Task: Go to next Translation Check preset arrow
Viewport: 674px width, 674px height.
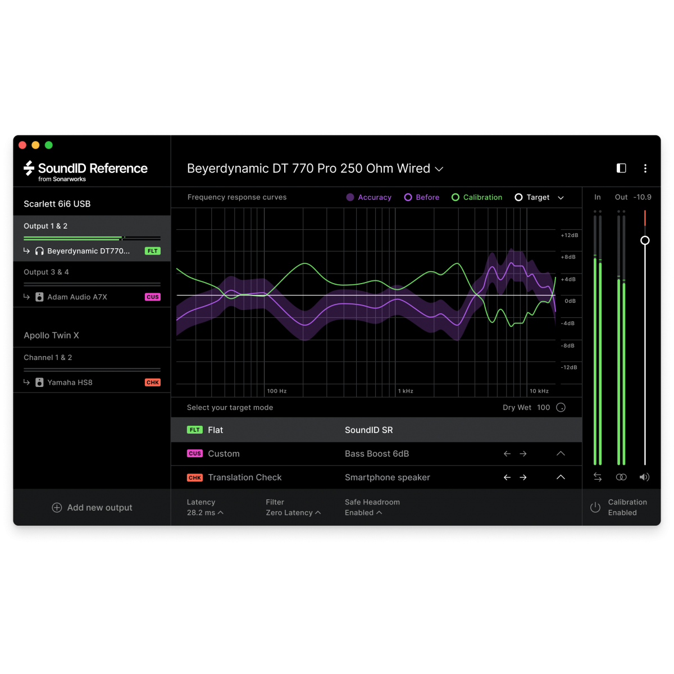Action: [523, 477]
